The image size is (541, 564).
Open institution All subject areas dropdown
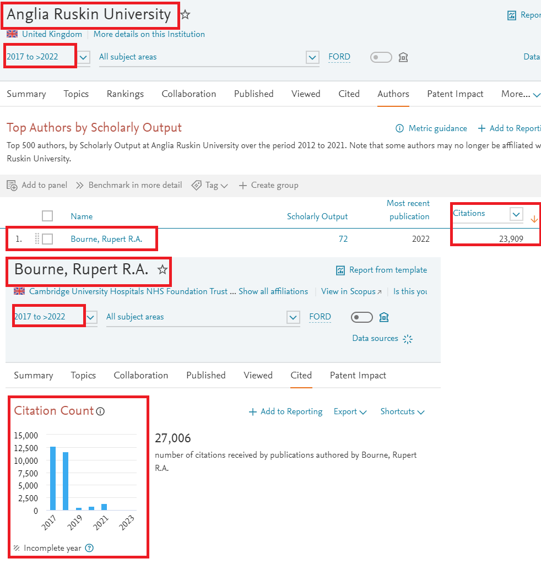312,57
